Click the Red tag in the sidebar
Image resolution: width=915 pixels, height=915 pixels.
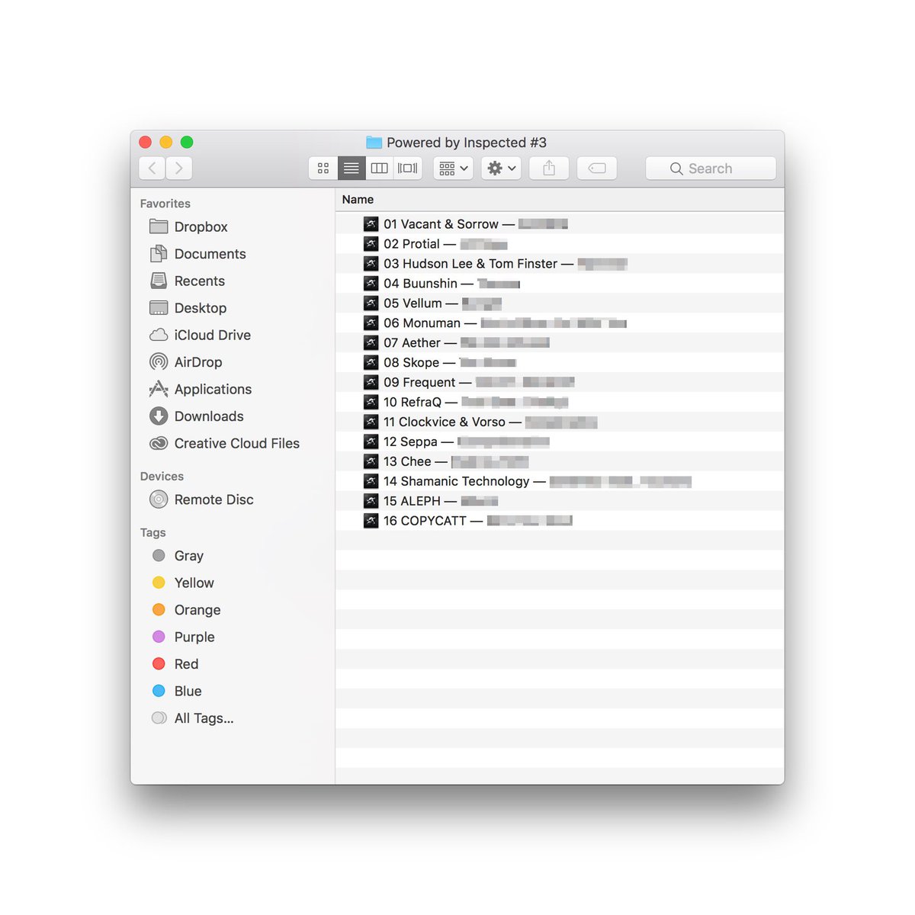(186, 663)
